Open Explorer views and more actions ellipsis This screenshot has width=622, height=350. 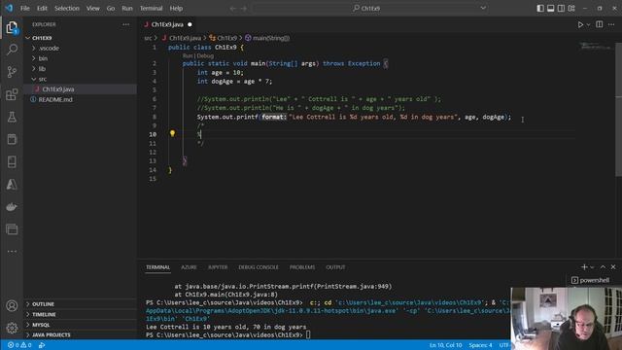125,24
